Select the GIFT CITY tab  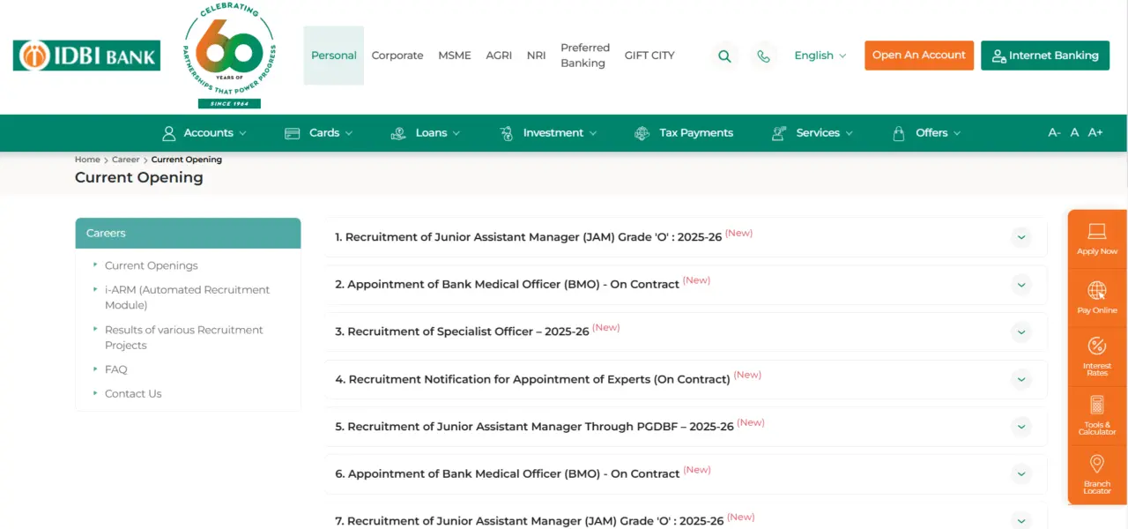pyautogui.click(x=649, y=56)
